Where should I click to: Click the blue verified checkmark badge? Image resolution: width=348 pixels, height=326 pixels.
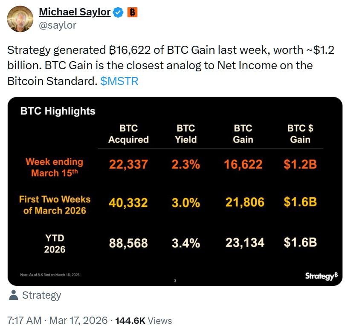point(119,13)
